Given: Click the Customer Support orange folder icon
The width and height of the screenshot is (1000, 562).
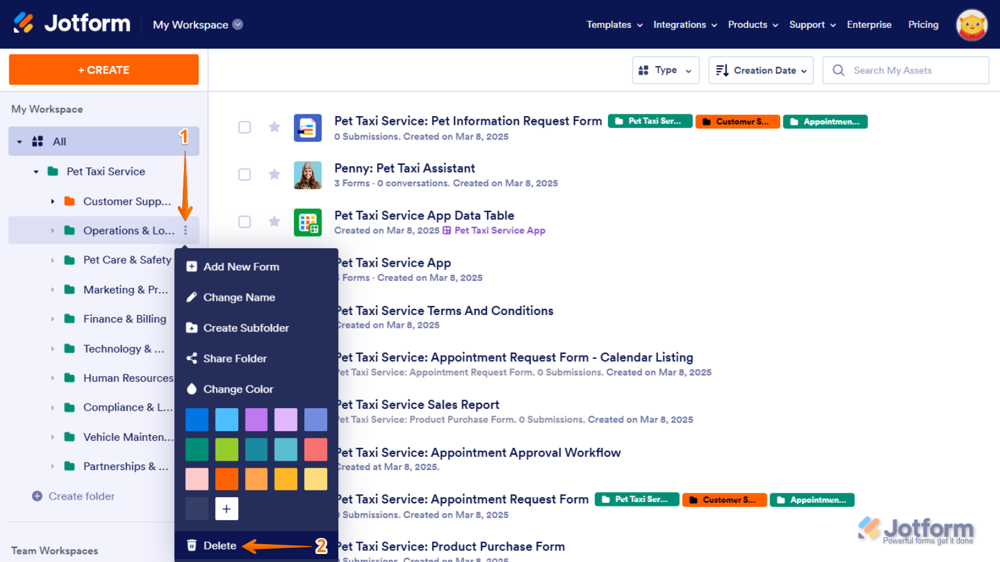Looking at the screenshot, I should point(70,201).
